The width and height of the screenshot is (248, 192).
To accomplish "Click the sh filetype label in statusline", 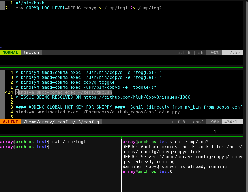I will coord(201,52).
